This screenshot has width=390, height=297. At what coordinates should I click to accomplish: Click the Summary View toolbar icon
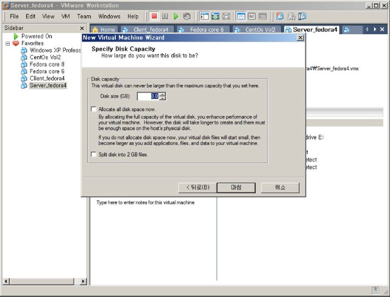(241, 16)
